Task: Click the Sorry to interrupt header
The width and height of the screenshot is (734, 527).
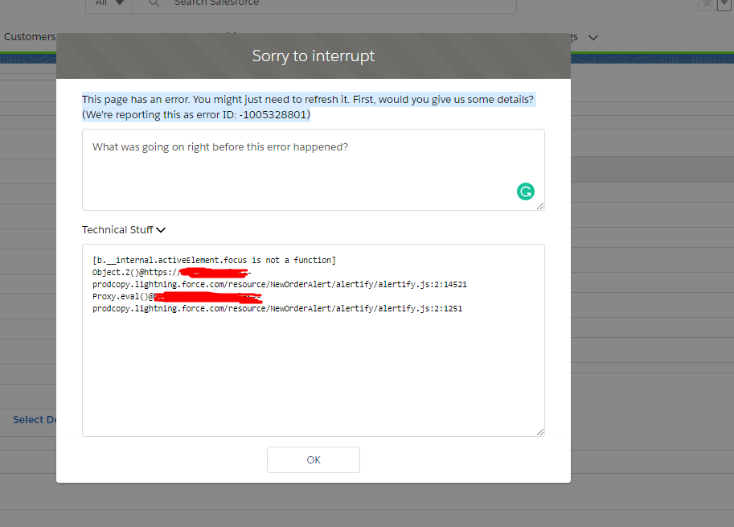Action: (x=314, y=56)
